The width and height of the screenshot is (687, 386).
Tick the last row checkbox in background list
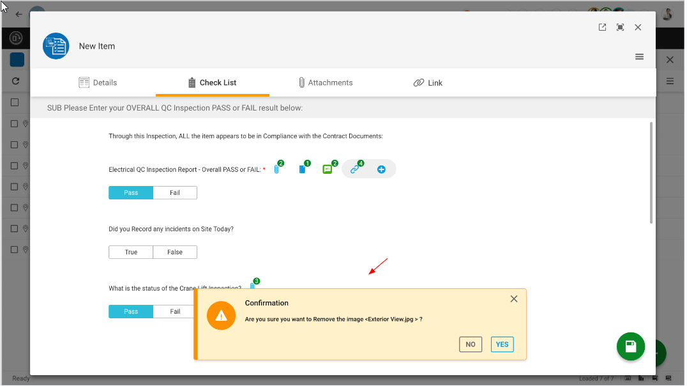pos(14,250)
